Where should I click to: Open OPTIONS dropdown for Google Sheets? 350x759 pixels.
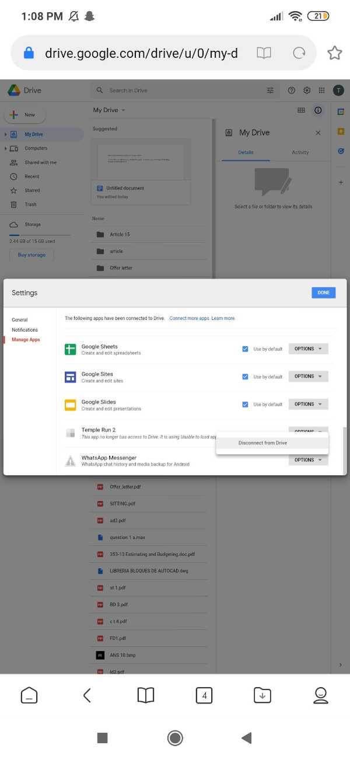[x=309, y=349]
